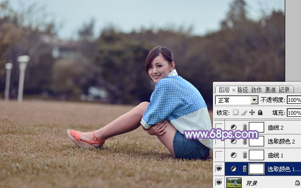
Task: Select the 选取颜色 1 layer mask thumbnail
Action: [256, 169]
